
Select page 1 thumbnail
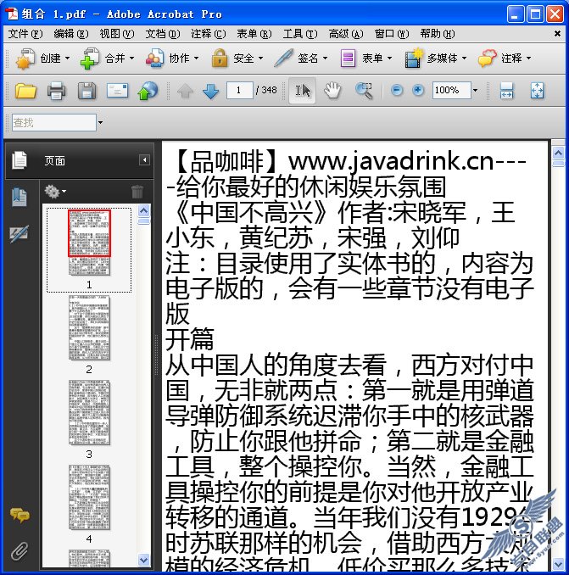pos(89,243)
